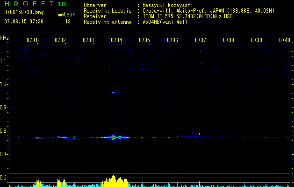294x187 pixels.
Task: Click the ICOM IC-575 53.7492 MHz receiver text
Action: pos(187,16)
